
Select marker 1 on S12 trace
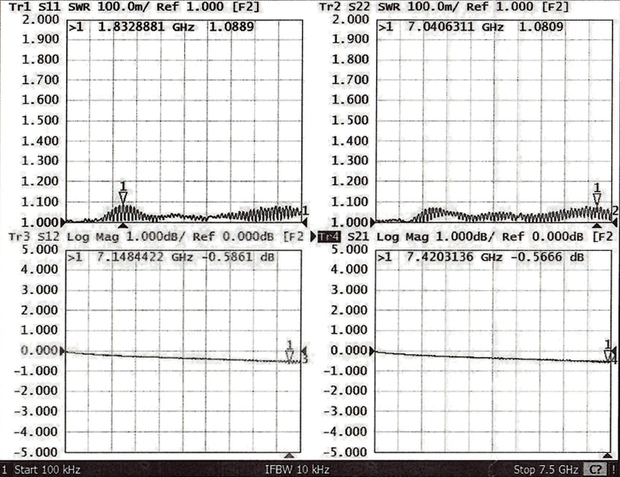tap(289, 355)
